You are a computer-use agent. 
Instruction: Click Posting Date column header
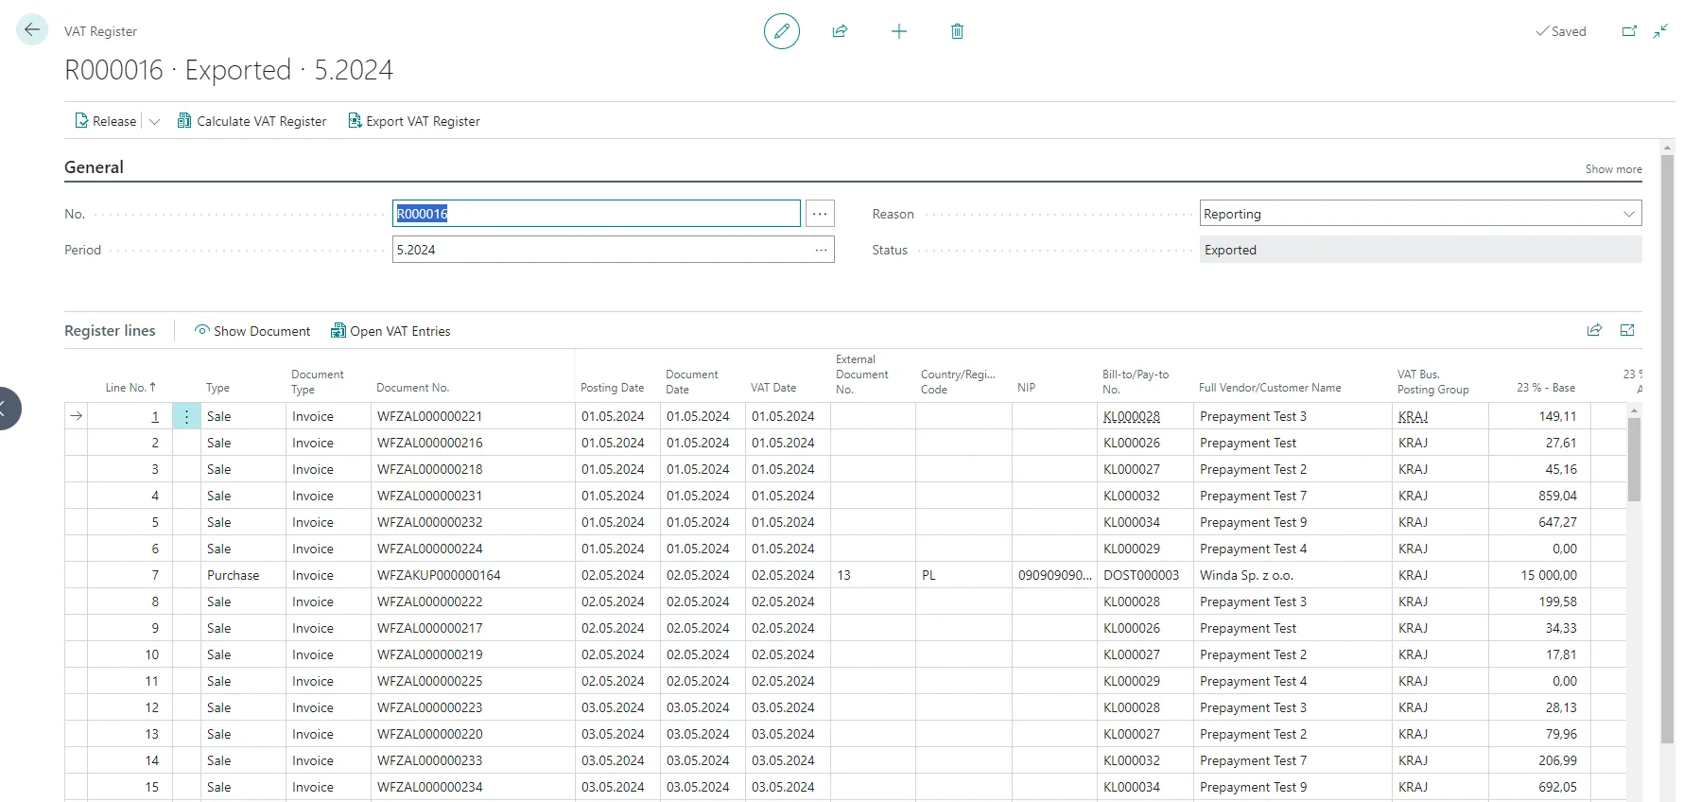pos(612,388)
